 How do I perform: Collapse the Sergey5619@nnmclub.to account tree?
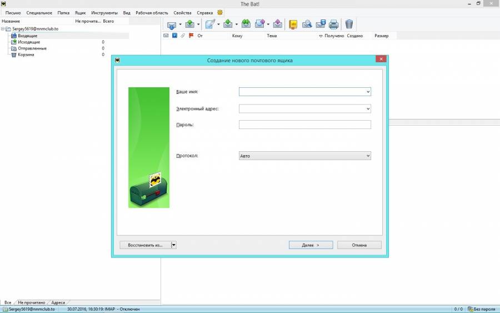coord(3,29)
